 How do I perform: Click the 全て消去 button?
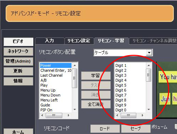[96, 104]
